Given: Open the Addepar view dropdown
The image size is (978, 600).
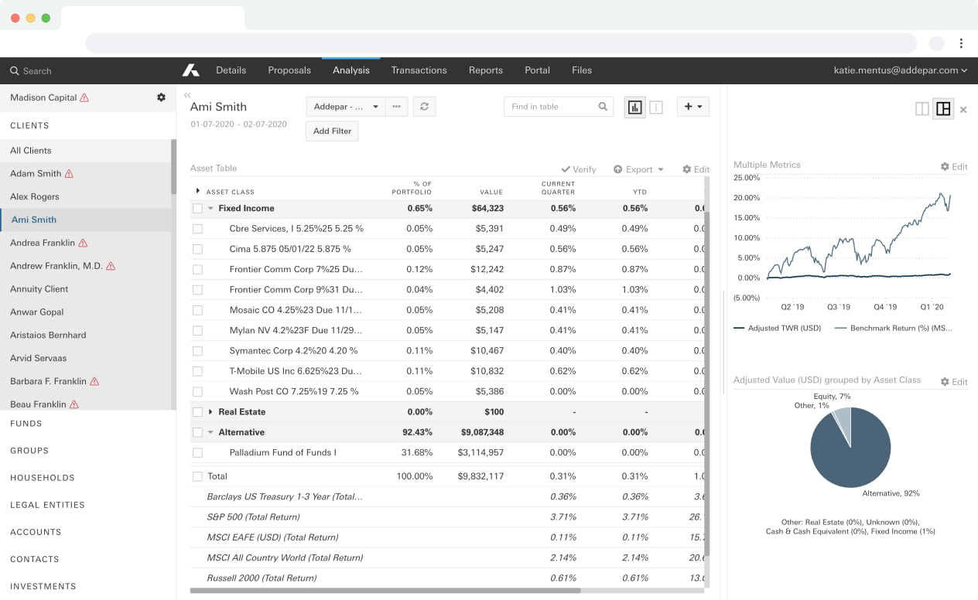Looking at the screenshot, I should [345, 107].
